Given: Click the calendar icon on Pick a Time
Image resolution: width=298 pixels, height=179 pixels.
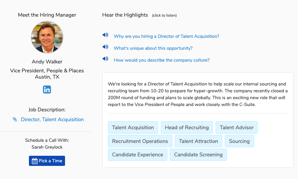Looking at the screenshot, I should pos(35,161).
